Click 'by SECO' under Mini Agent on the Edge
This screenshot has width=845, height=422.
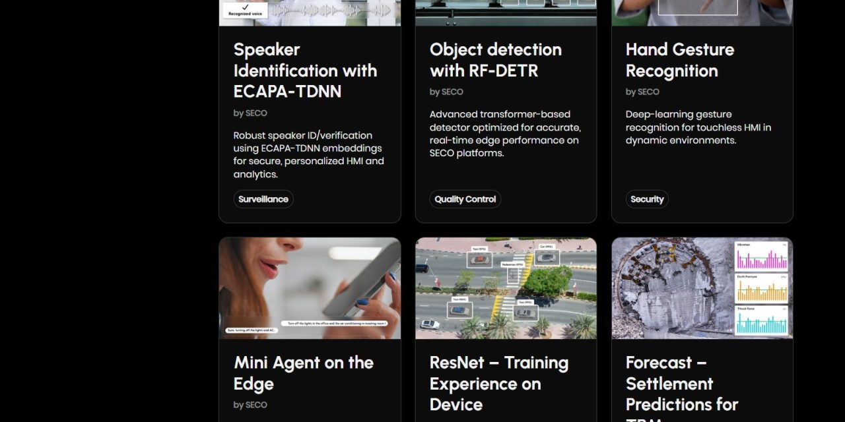pos(250,404)
